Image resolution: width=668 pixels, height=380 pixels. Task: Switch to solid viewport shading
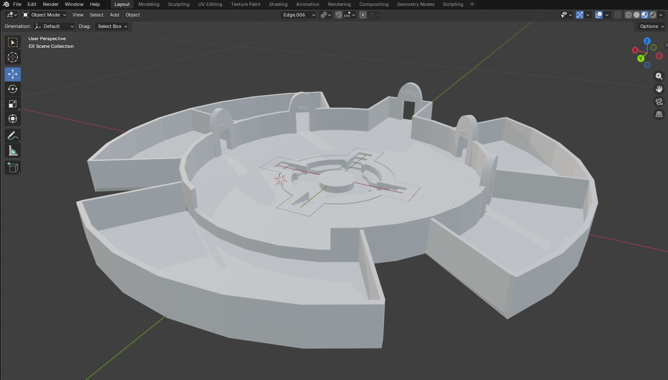point(637,15)
